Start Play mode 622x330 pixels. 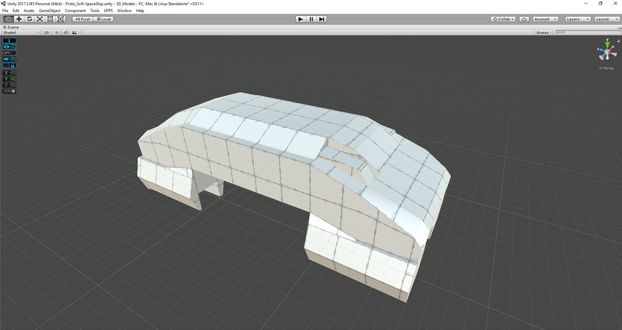point(301,19)
